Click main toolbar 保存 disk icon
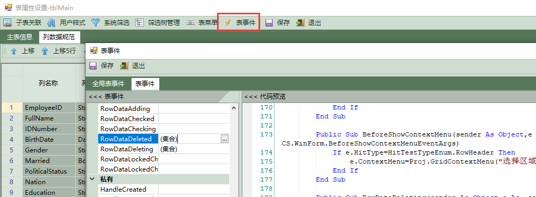The width and height of the screenshot is (536, 197). tap(269, 23)
